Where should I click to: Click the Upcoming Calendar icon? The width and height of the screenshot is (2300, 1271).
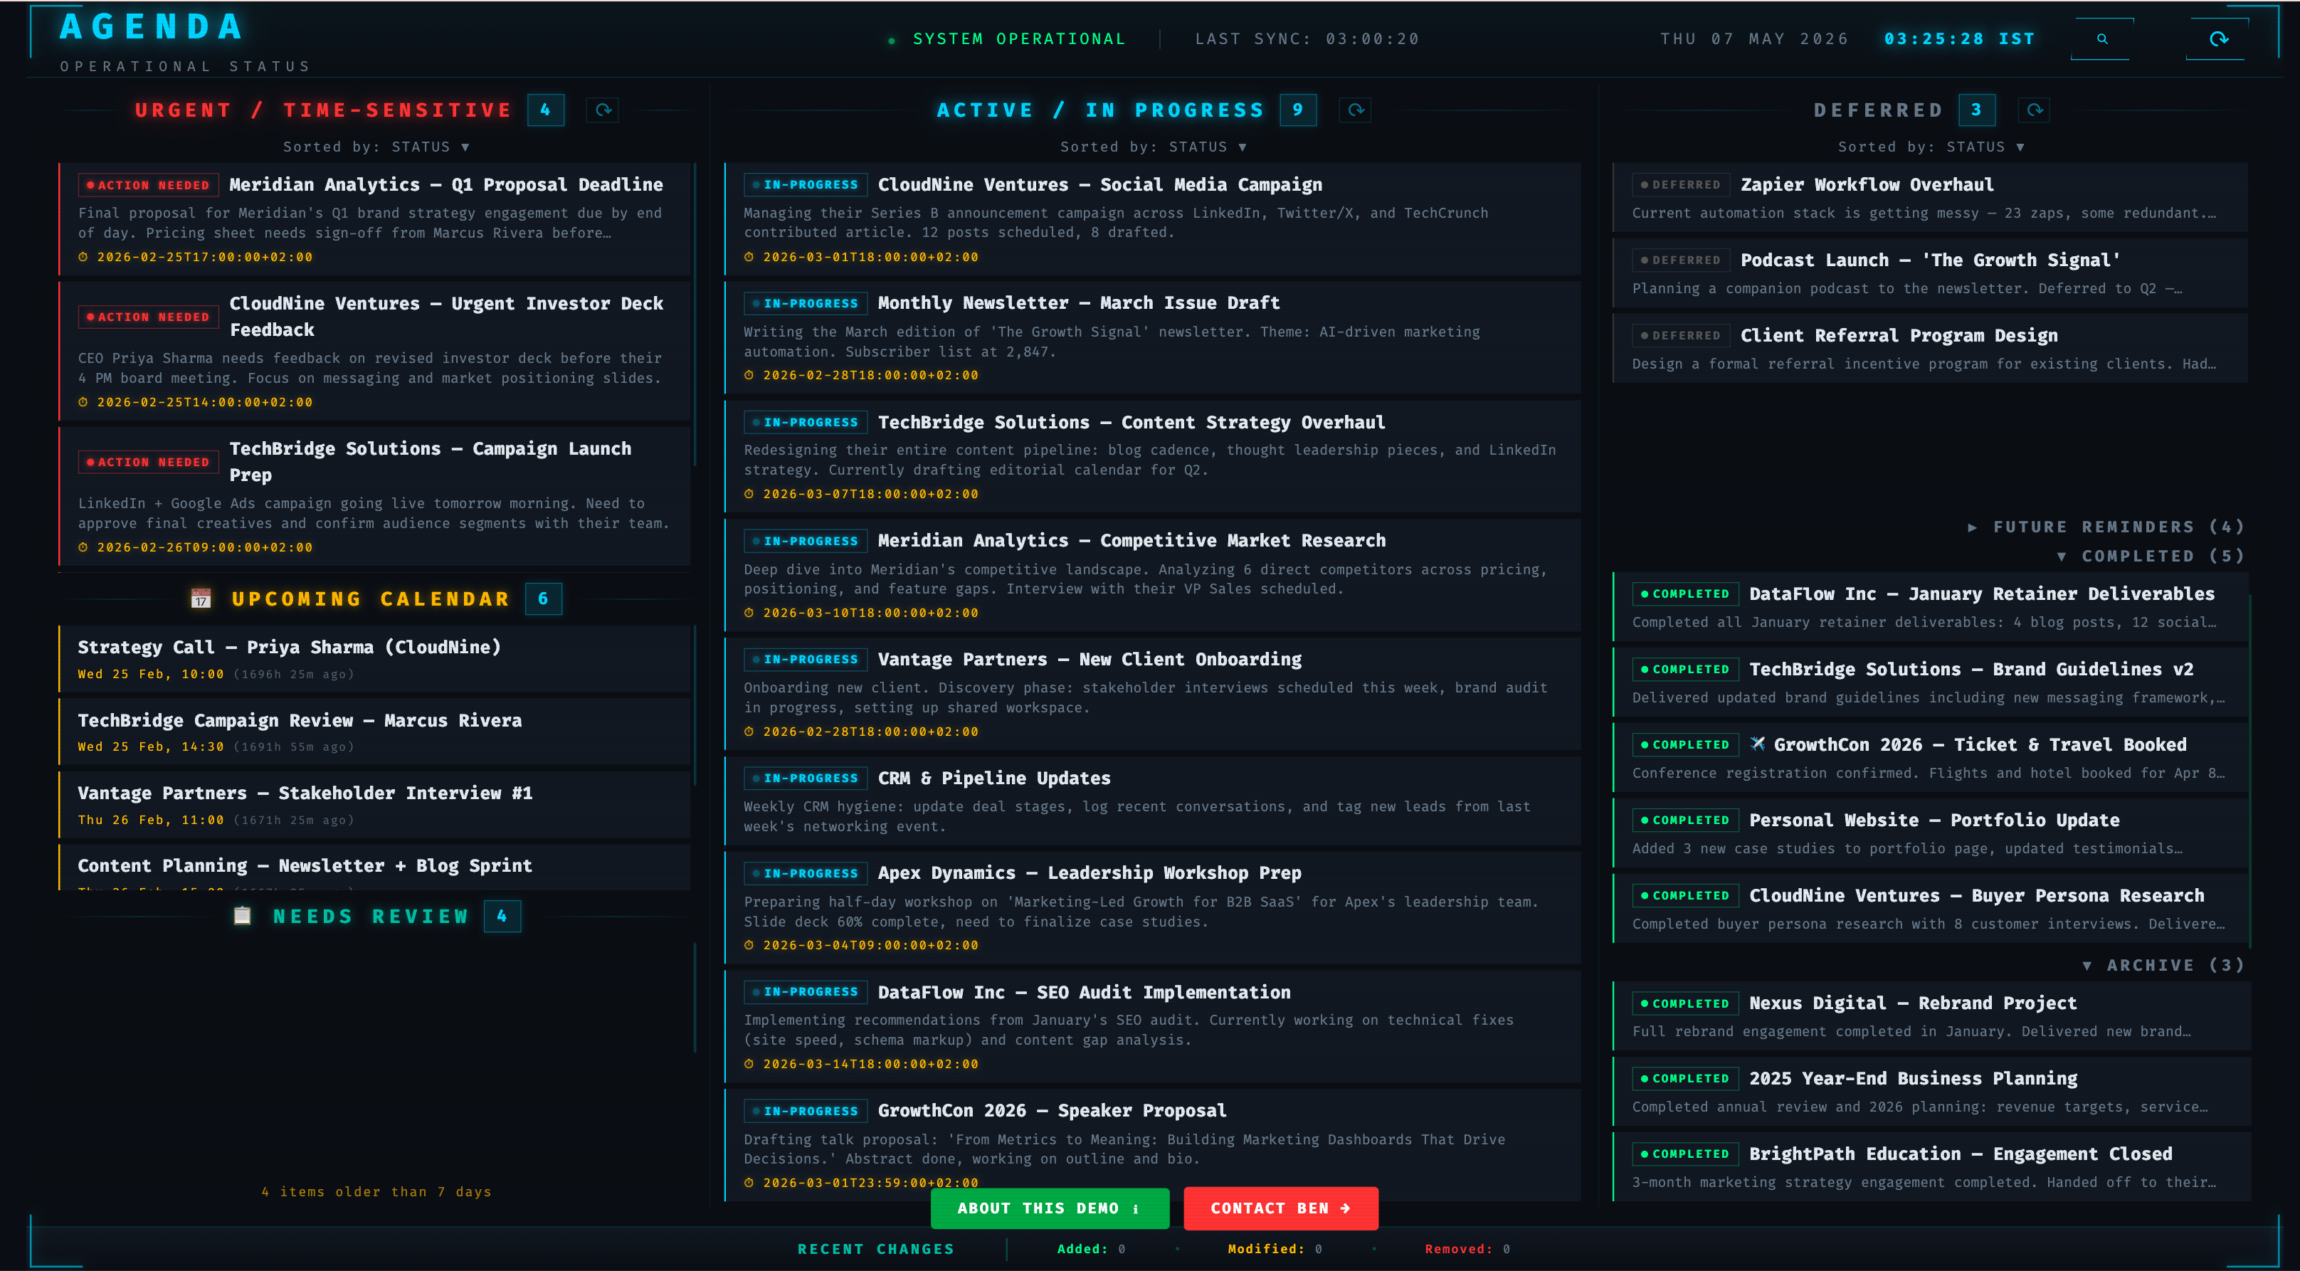click(201, 598)
